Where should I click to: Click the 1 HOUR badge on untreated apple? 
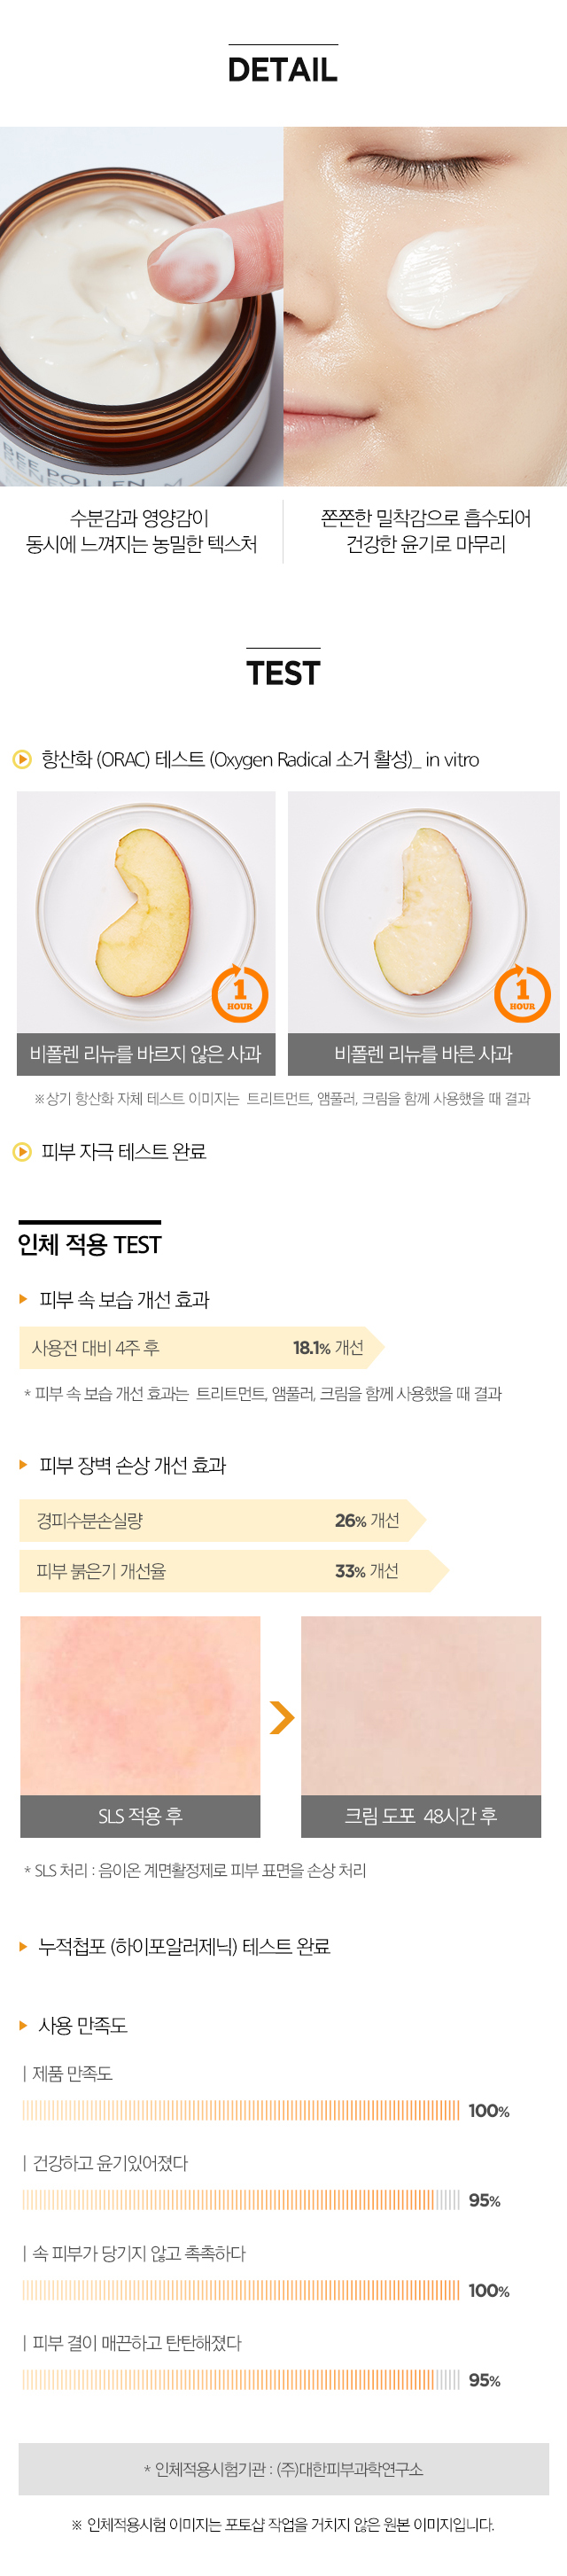(240, 993)
